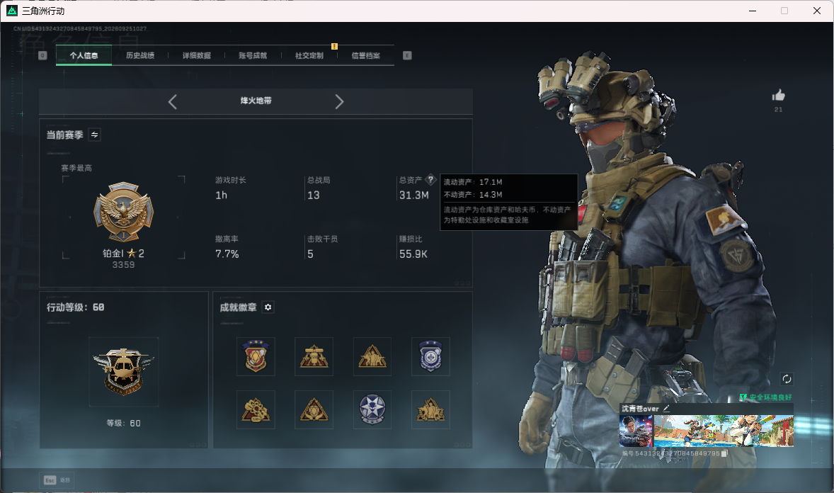This screenshot has width=834, height=493.
Task: Select the 个人信息 tab
Action: (x=84, y=55)
